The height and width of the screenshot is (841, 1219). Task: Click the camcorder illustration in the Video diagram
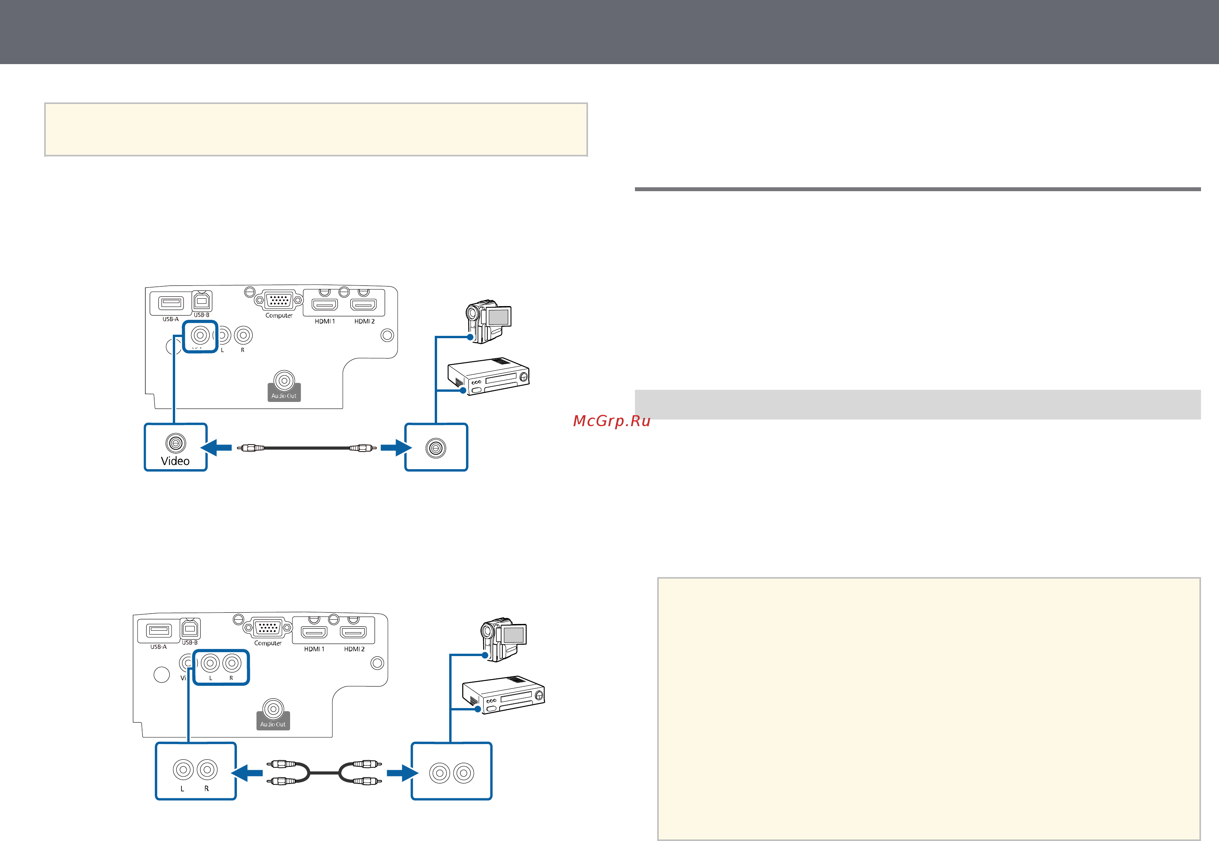pyautogui.click(x=488, y=321)
